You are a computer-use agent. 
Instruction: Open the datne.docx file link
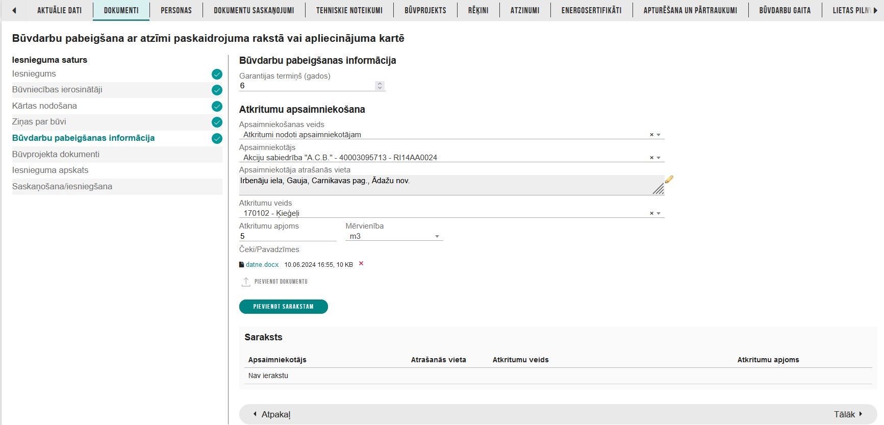pyautogui.click(x=262, y=265)
